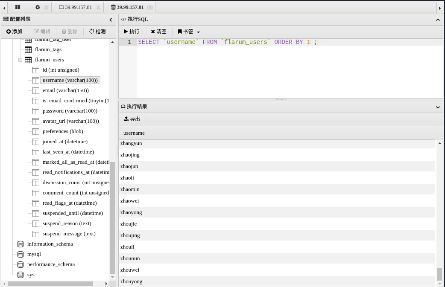Select the read_notifications_at column

[x=76, y=172]
